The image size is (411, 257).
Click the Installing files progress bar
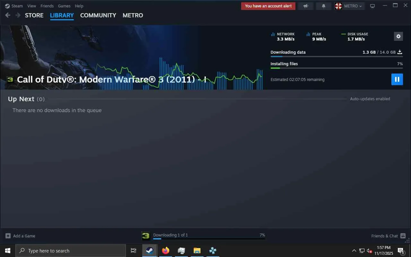point(337,68)
